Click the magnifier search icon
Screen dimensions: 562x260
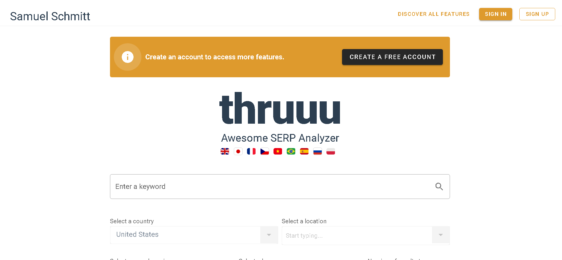coord(439,187)
